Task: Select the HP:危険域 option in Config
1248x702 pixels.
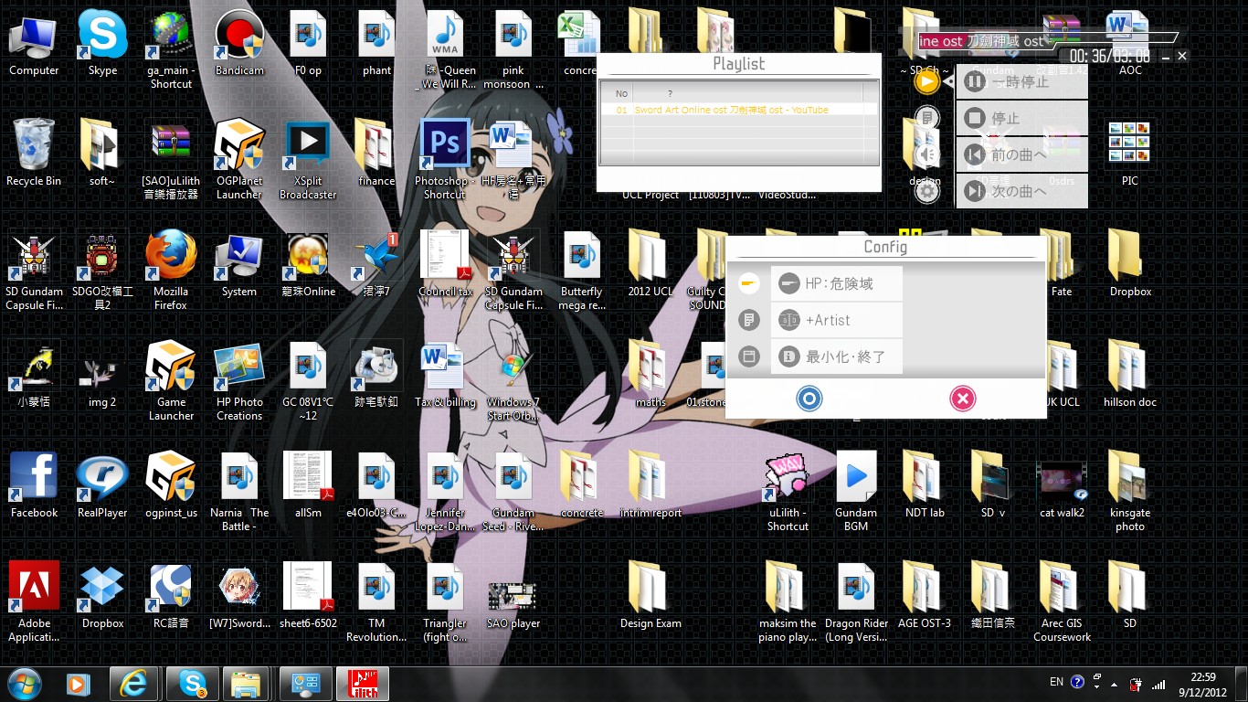Action: click(836, 283)
